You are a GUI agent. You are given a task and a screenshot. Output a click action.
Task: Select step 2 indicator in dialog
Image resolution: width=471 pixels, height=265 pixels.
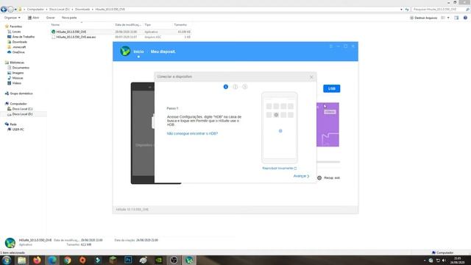tap(235, 87)
